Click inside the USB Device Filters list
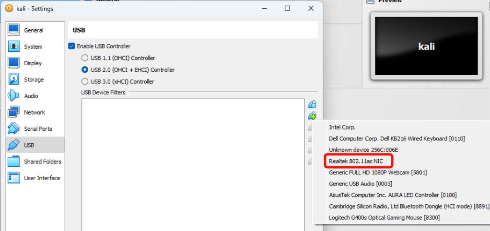The image size is (490, 231). pyautogui.click(x=193, y=163)
